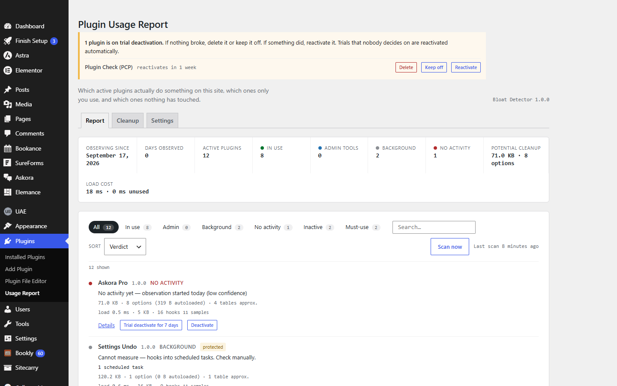
Task: Open Users via the person icon
Action: click(8, 309)
